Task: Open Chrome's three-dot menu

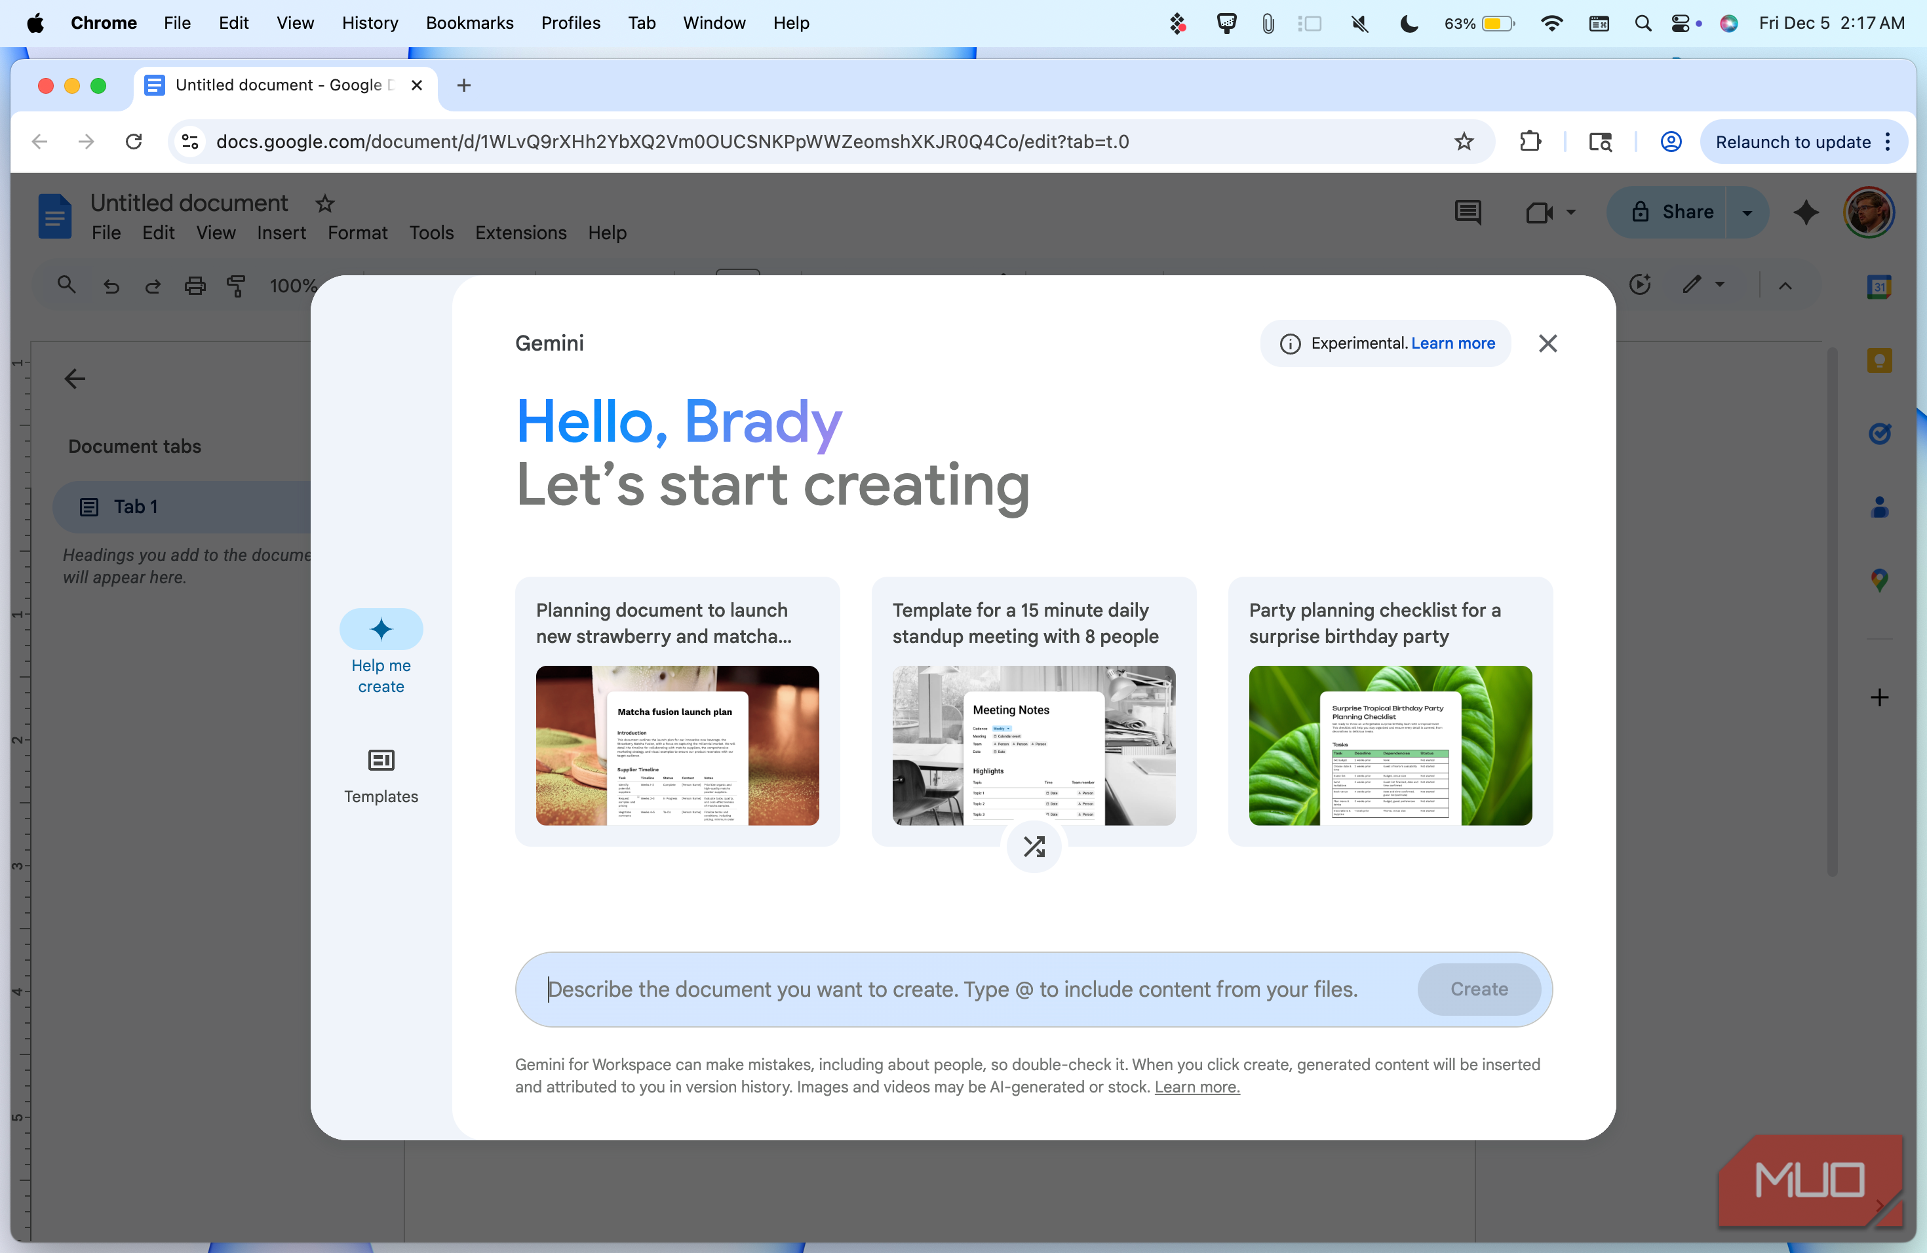Action: (x=1888, y=142)
